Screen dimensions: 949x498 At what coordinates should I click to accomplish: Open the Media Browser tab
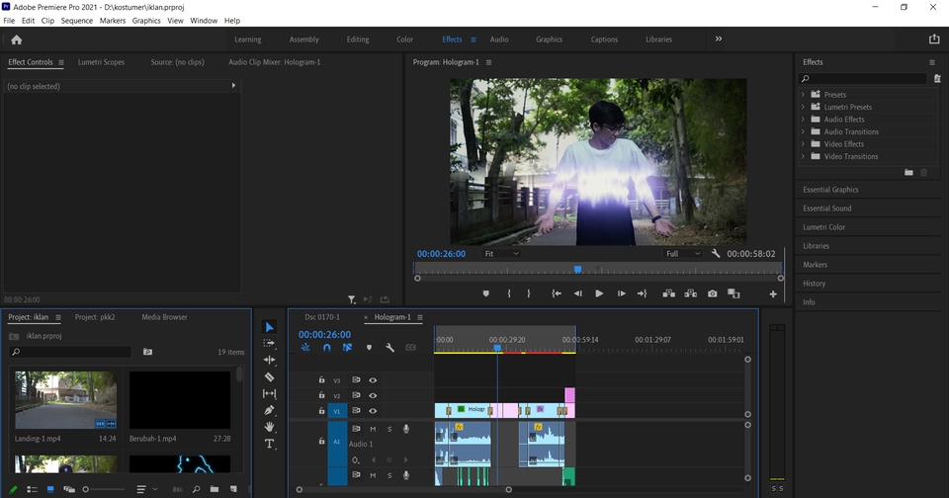tap(165, 317)
